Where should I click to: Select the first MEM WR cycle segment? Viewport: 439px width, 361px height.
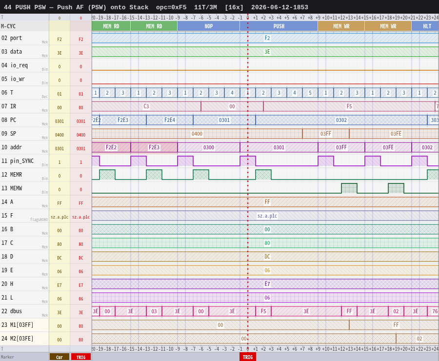click(x=341, y=26)
